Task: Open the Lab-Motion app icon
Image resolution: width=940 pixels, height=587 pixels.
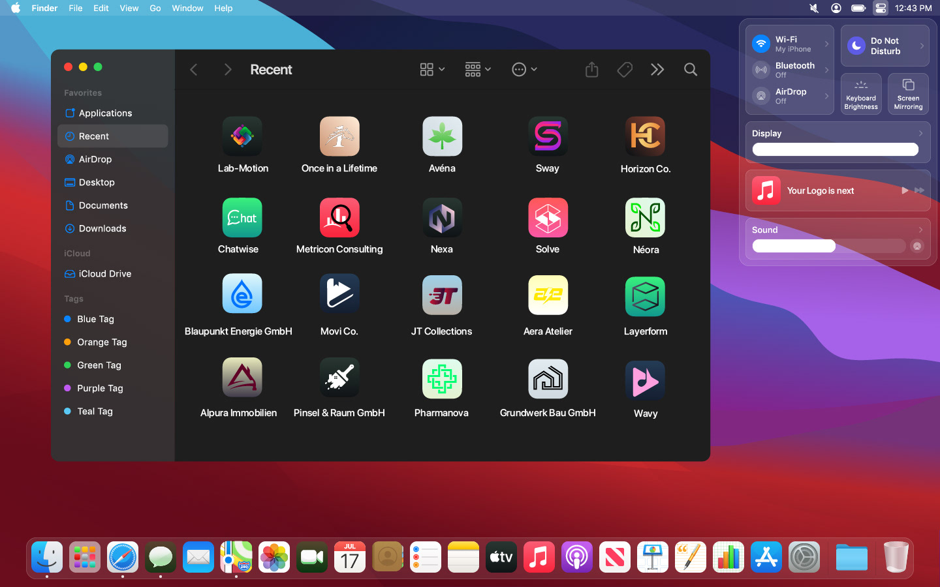Action: click(242, 136)
